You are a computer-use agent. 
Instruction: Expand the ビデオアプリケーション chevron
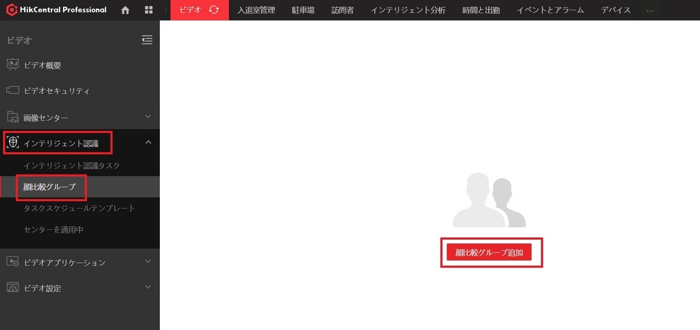click(x=148, y=261)
